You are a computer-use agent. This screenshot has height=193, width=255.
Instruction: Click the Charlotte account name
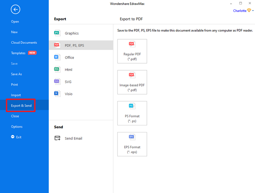[x=240, y=11]
